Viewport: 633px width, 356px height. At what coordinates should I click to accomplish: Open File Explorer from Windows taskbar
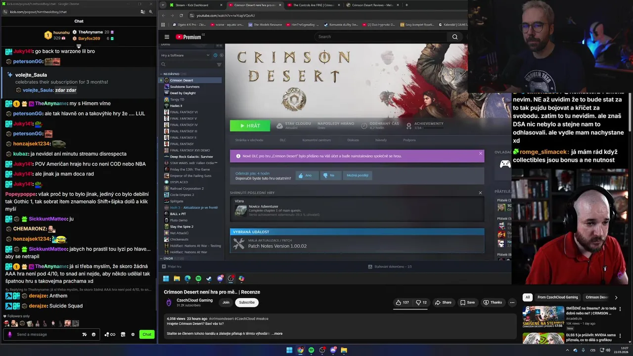344,350
